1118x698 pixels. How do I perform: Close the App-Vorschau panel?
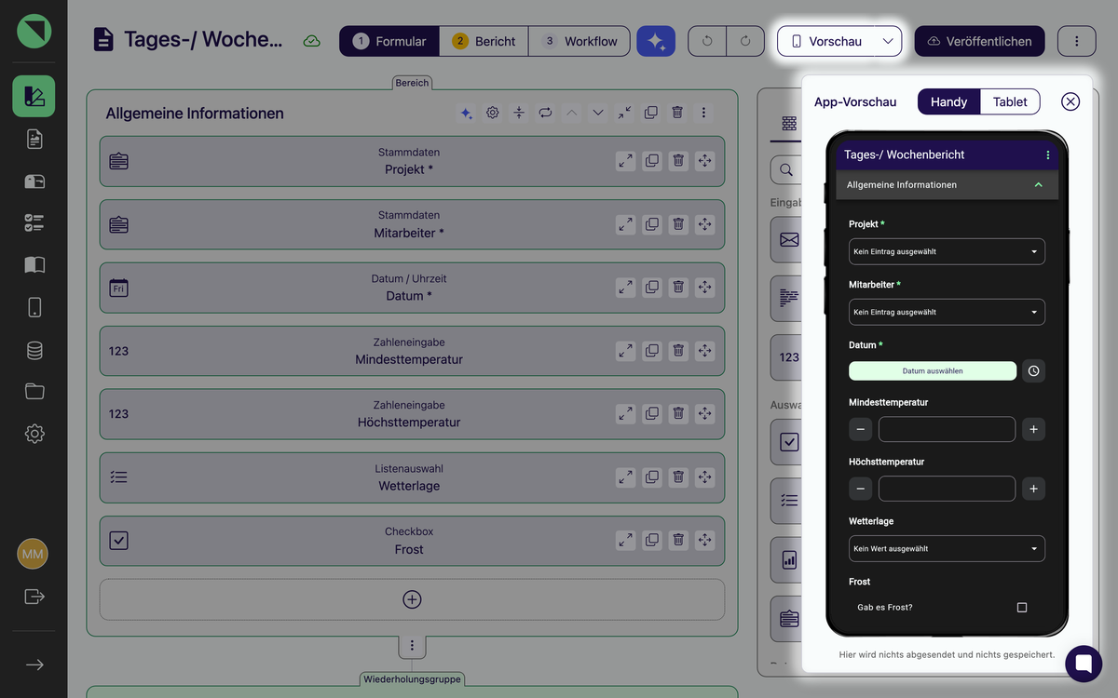(1070, 101)
